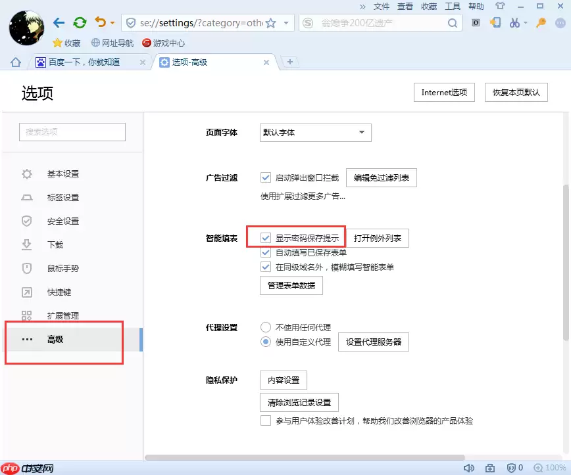This screenshot has width=571, height=475.
Task: Enable 显示密码保存提示 checkbox
Action: pos(266,237)
